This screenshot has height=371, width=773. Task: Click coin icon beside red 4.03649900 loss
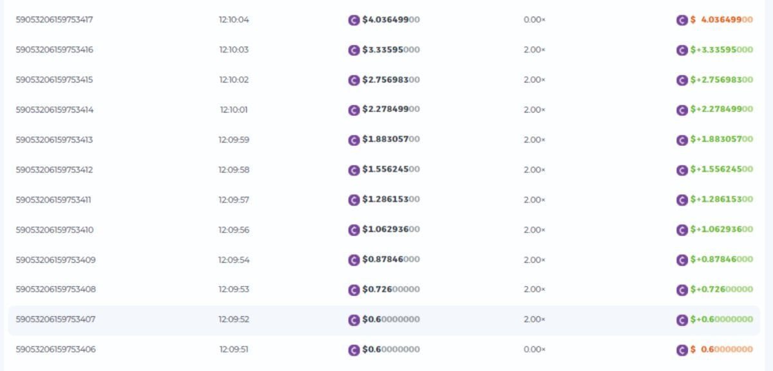tap(682, 20)
